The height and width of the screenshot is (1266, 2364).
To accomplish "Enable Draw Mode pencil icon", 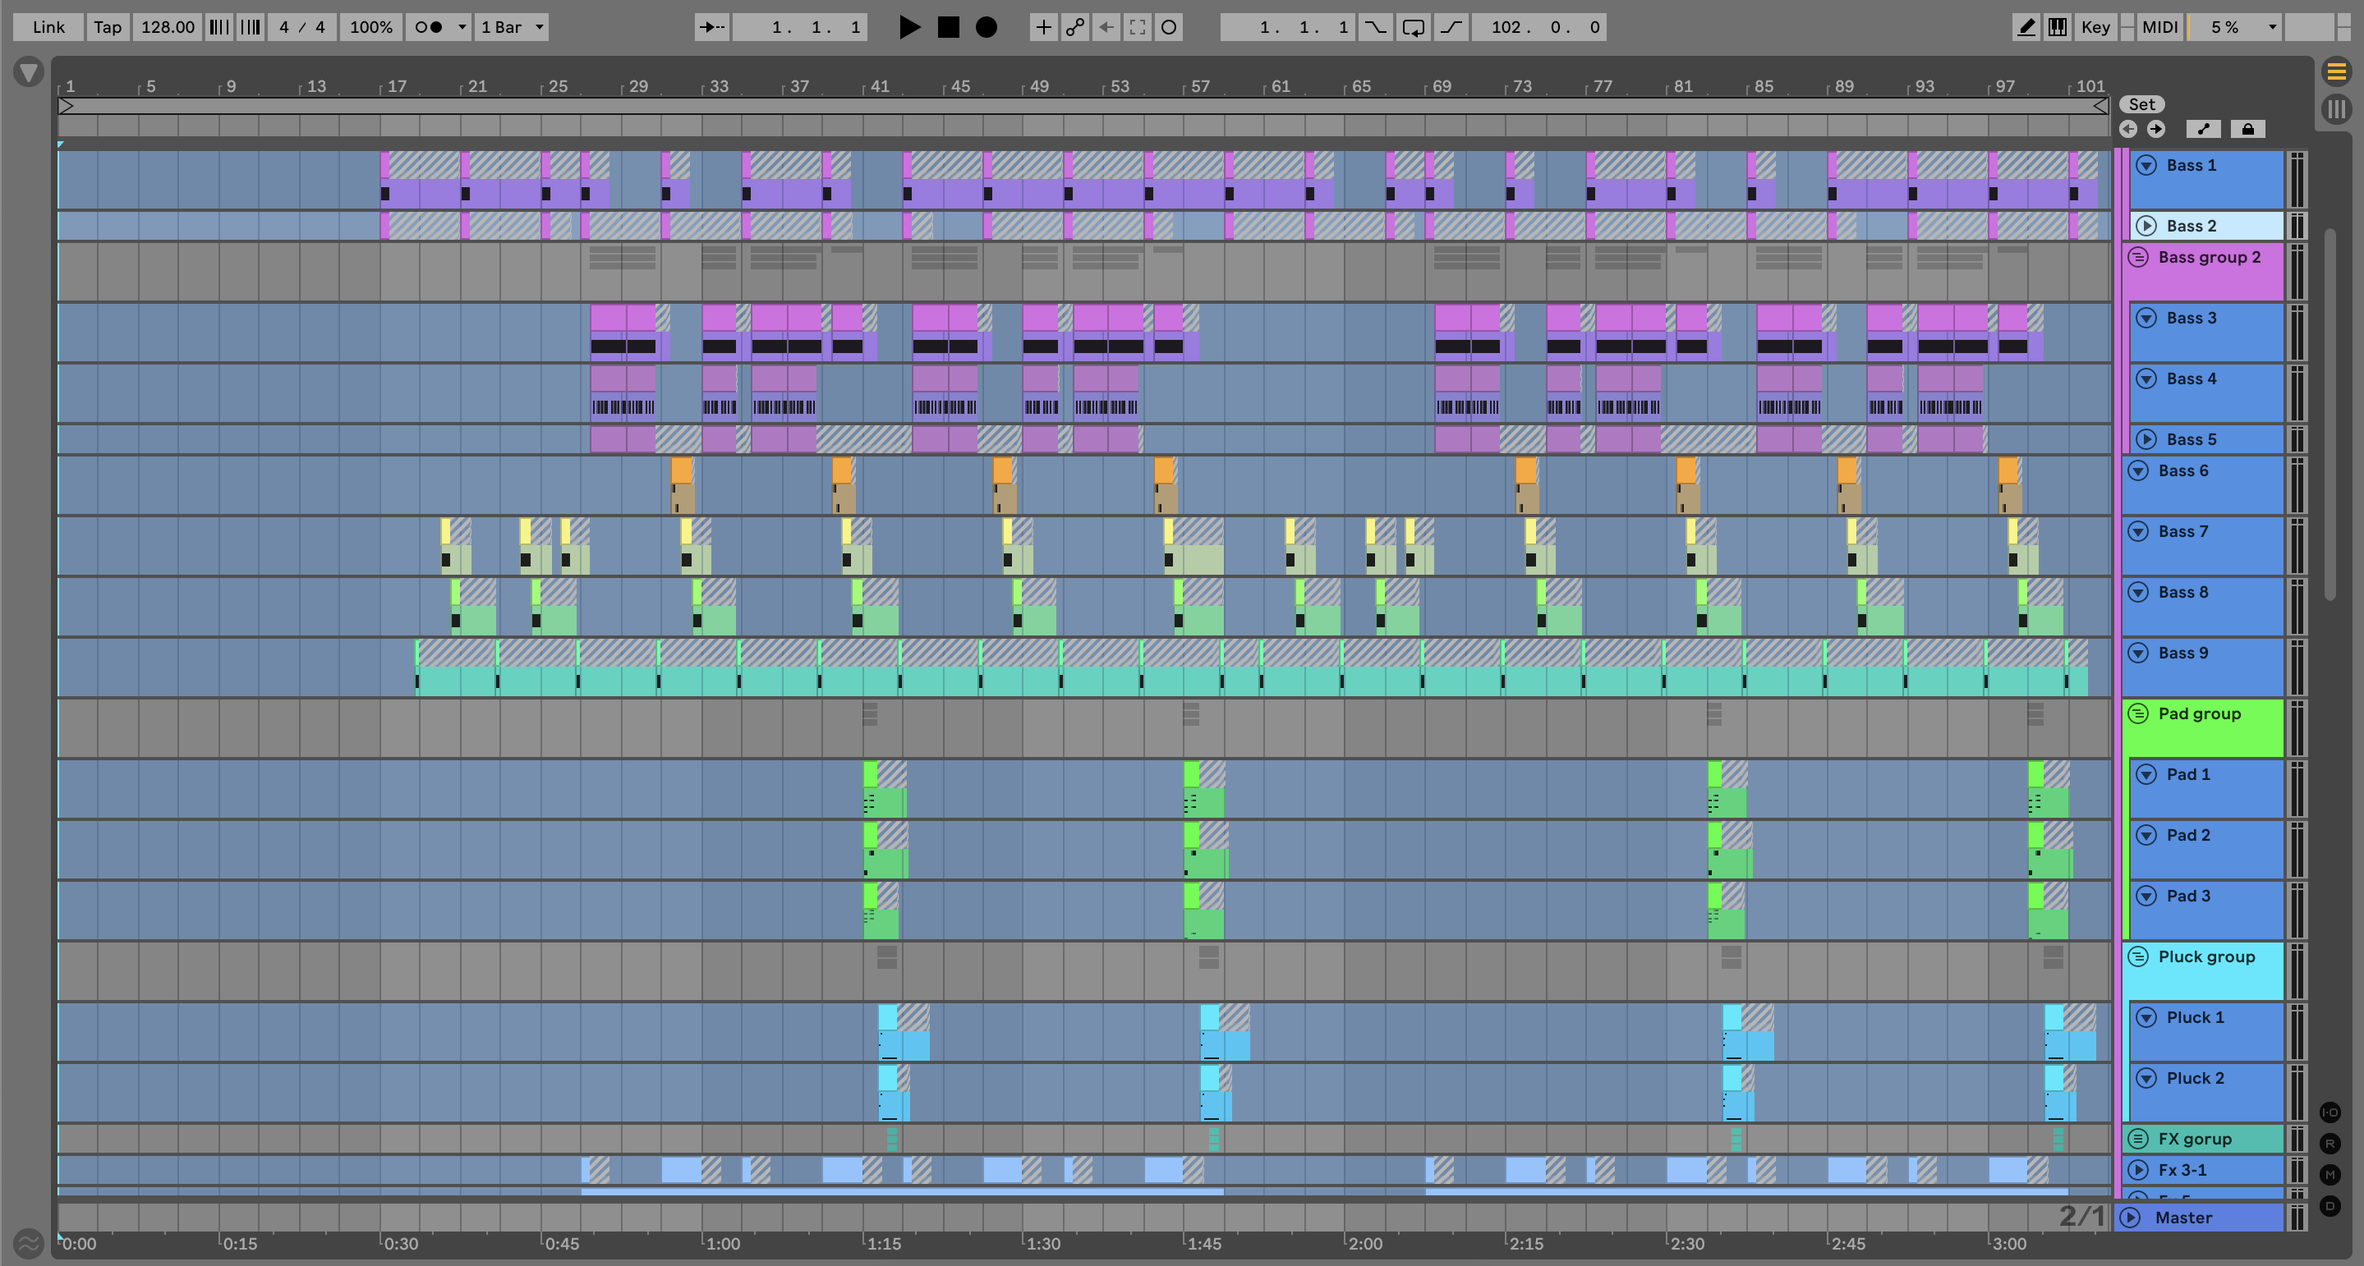I will (2026, 26).
